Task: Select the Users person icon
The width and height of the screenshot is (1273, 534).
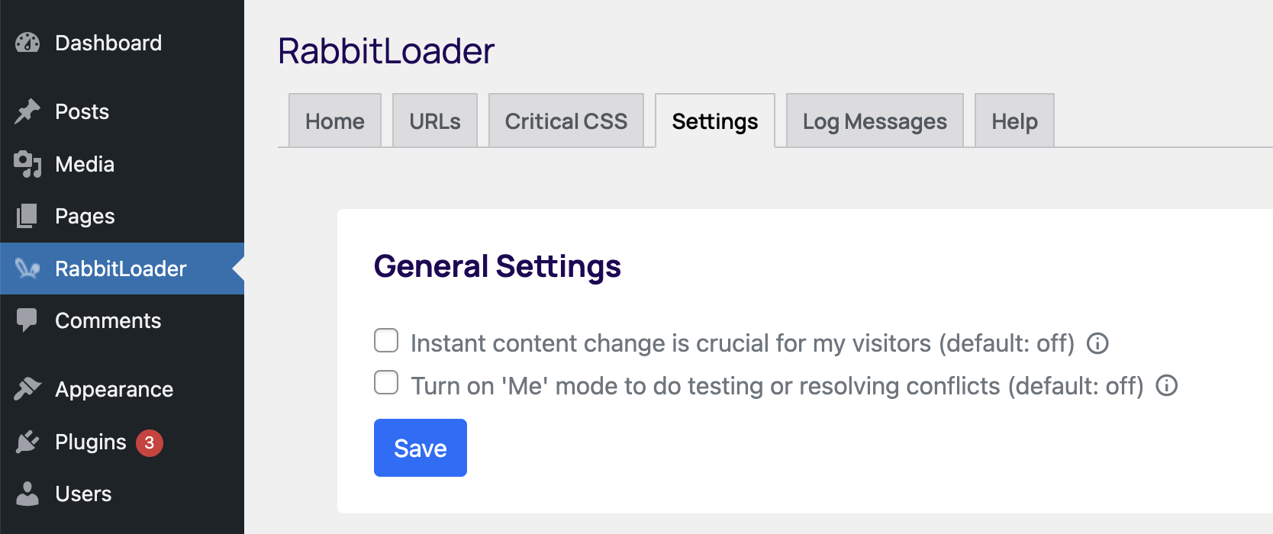Action: pyautogui.click(x=27, y=494)
